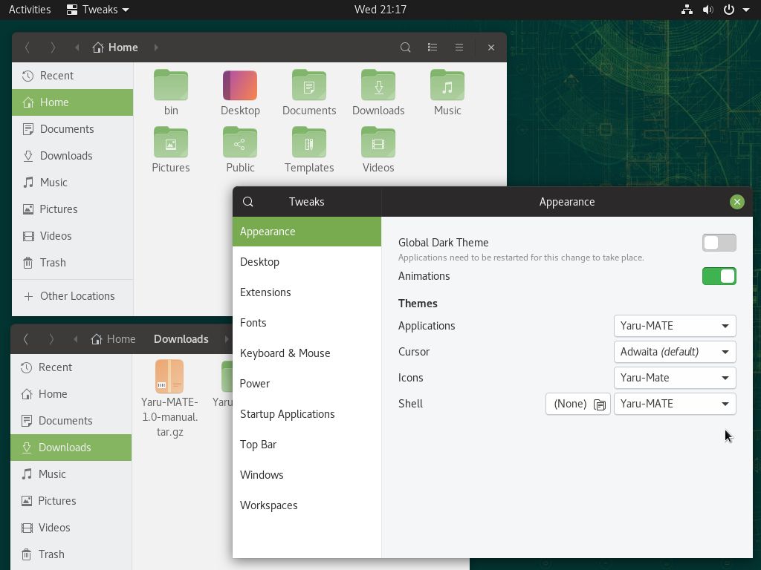The image size is (761, 570).
Task: Click the search magnifier in Tweaks header
Action: 247,201
